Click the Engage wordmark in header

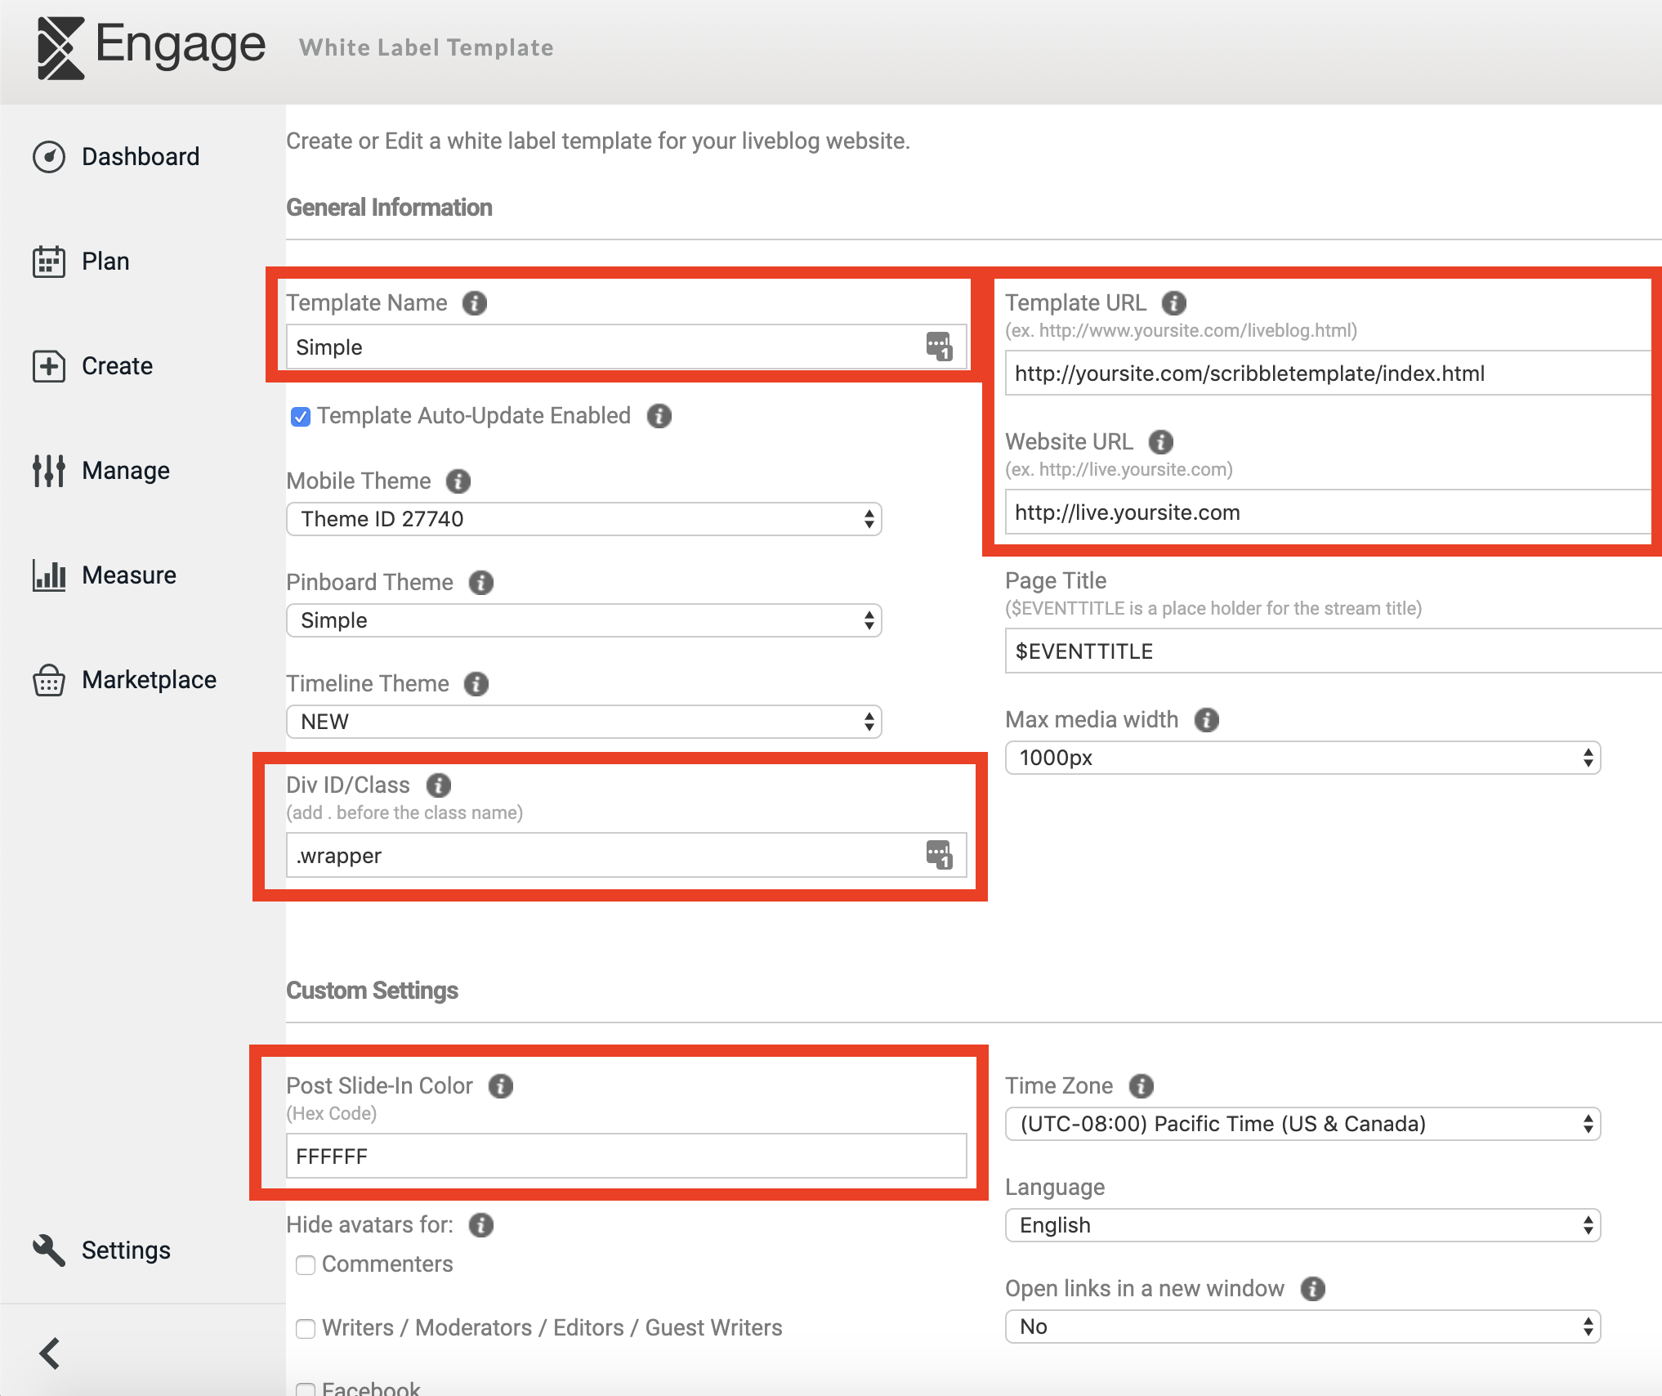click(181, 47)
